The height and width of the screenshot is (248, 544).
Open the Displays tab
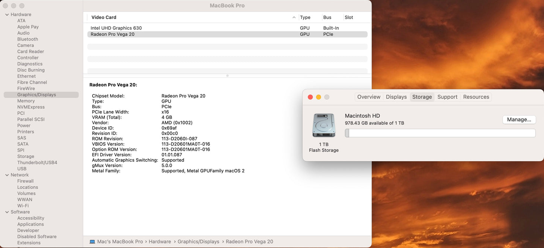click(x=396, y=97)
